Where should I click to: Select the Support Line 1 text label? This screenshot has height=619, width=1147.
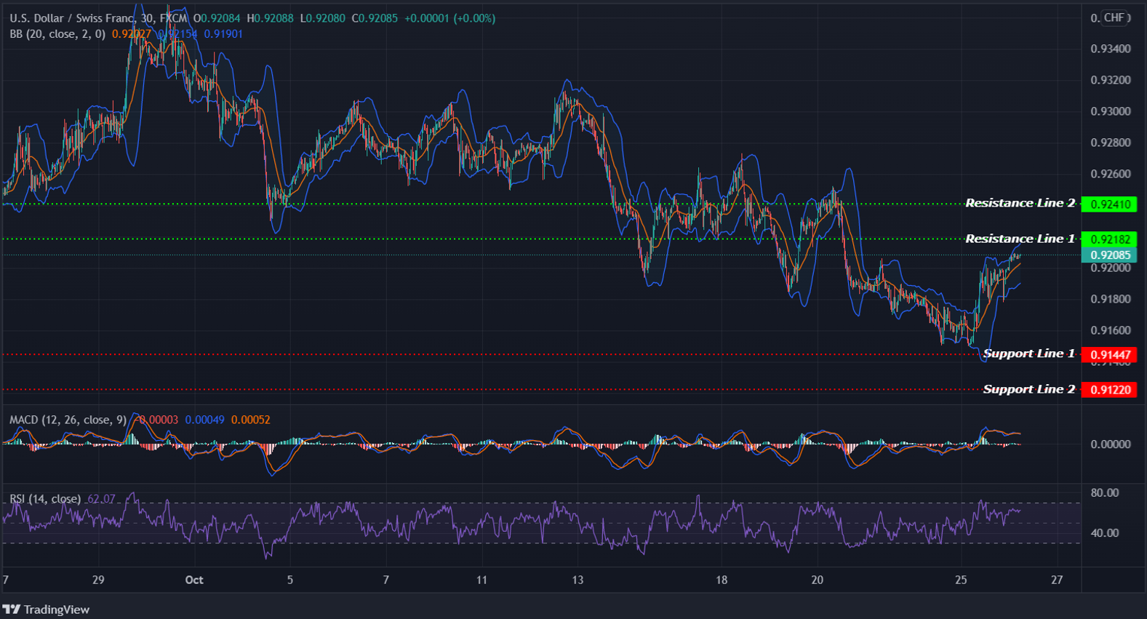click(x=1028, y=354)
